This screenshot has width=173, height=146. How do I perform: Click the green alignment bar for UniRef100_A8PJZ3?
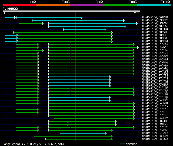pyautogui.click(x=79, y=139)
